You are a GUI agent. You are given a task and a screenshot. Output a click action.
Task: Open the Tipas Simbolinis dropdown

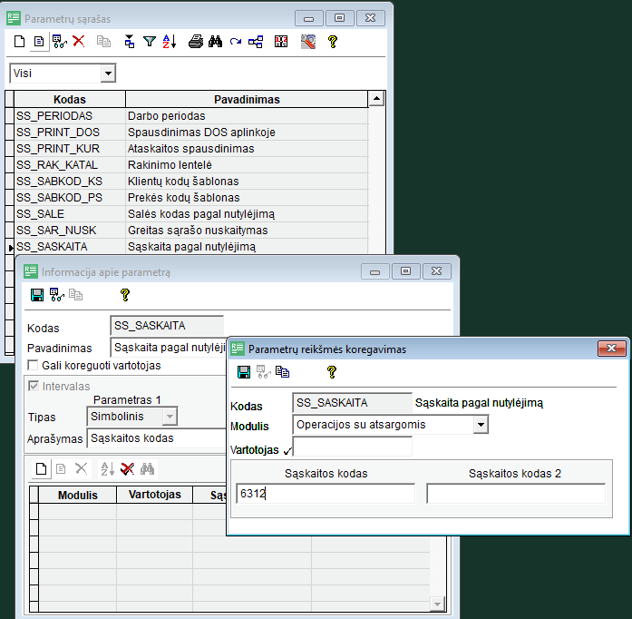tap(170, 417)
